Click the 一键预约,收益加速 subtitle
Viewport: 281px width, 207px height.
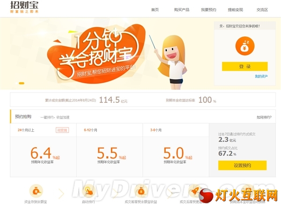click(55, 117)
